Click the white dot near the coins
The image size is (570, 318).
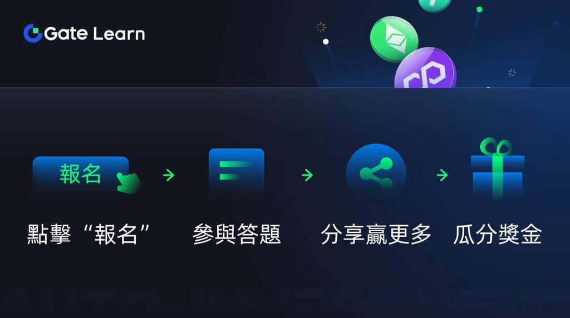326,41
